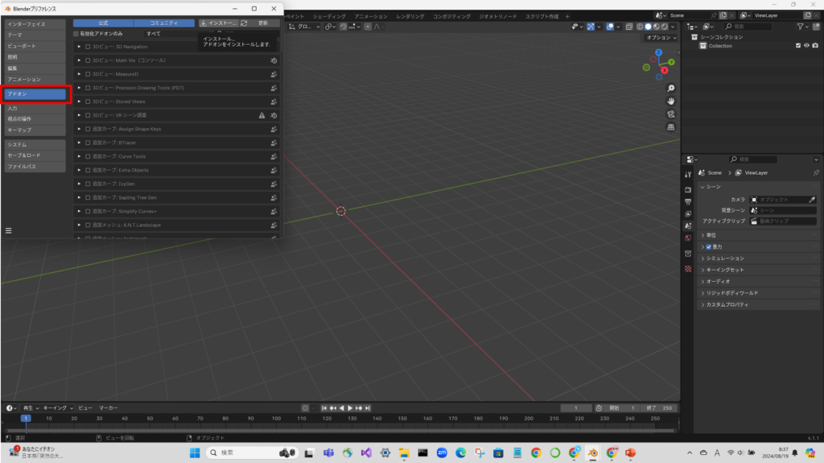Click the current frame marker at 1

(x=26, y=419)
